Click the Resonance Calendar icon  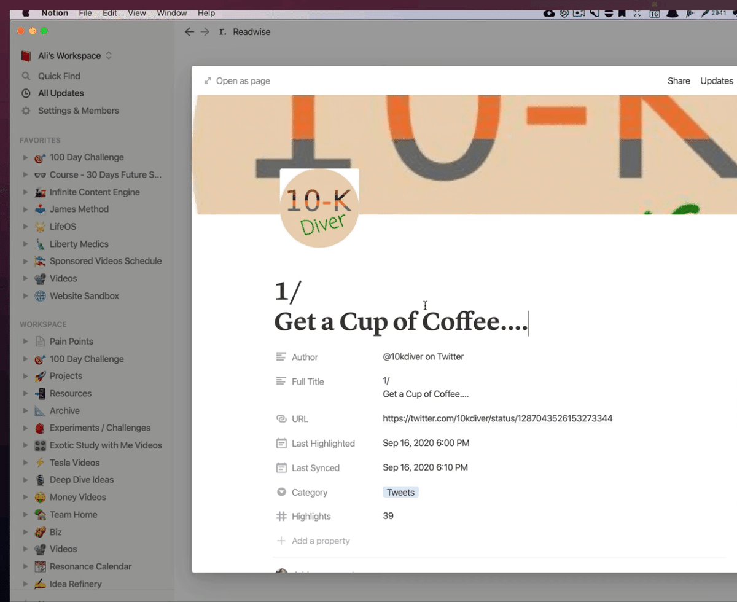click(40, 566)
